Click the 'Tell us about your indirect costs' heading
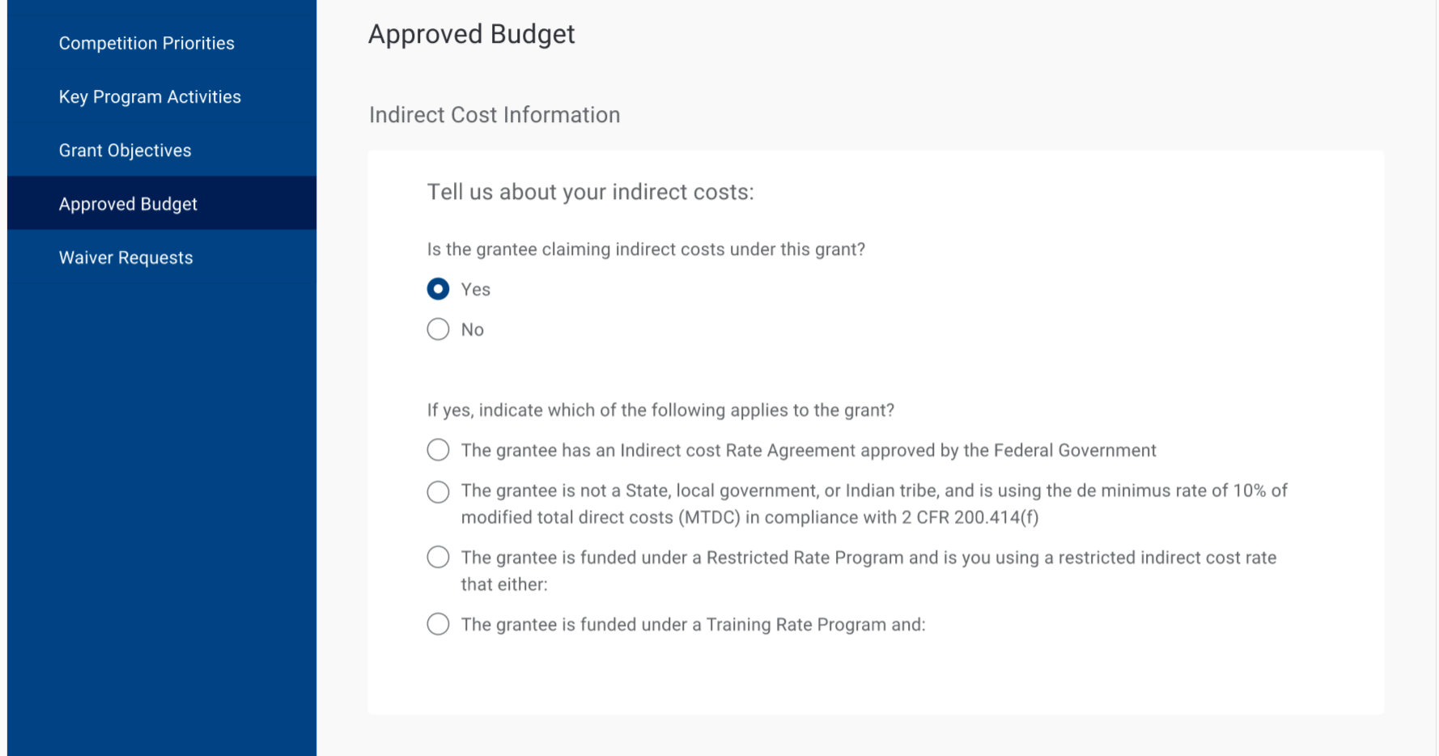Screen dimensions: 1439x756 click(590, 192)
